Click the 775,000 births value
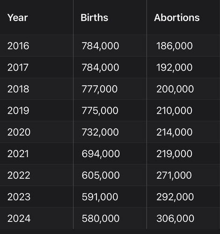 point(100,110)
